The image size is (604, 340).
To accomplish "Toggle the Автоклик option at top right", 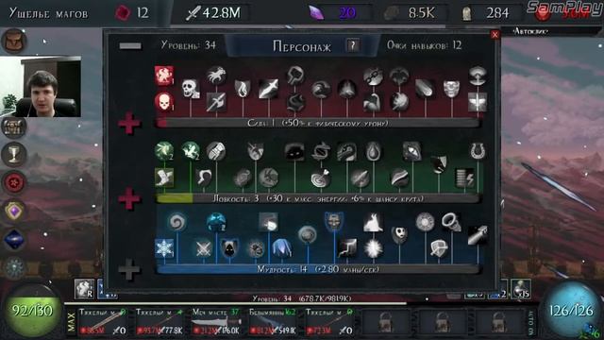I will pos(530,31).
